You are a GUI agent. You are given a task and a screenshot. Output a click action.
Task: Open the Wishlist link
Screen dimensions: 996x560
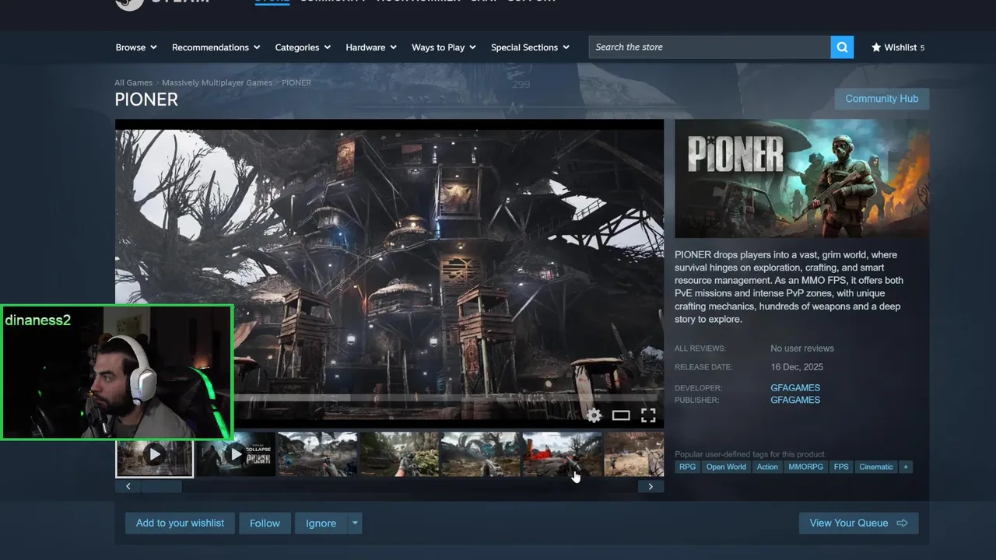coord(897,47)
